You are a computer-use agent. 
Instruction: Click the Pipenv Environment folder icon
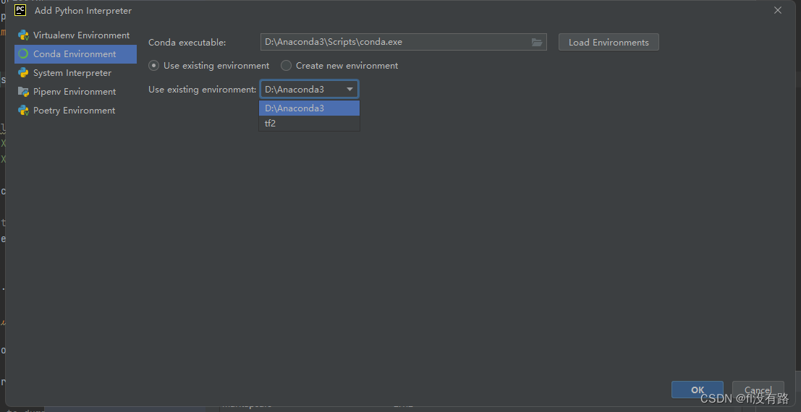[23, 92]
